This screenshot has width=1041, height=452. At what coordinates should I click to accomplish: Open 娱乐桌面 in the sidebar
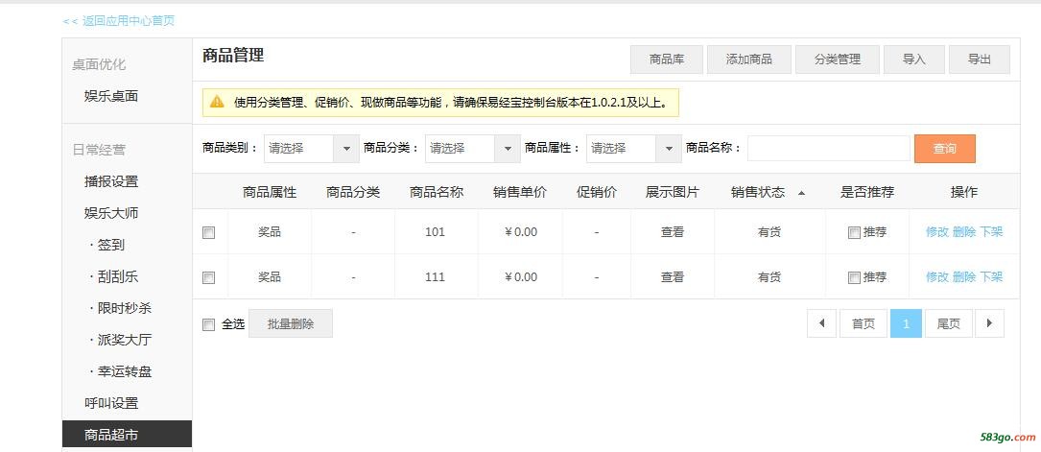point(111,96)
